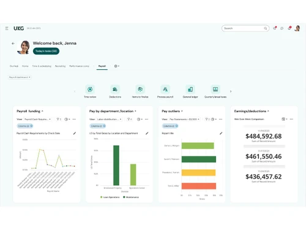Screen dimensions: 306x230
Task: Open clock dropdown in Pay by department card
Action: click(140, 119)
